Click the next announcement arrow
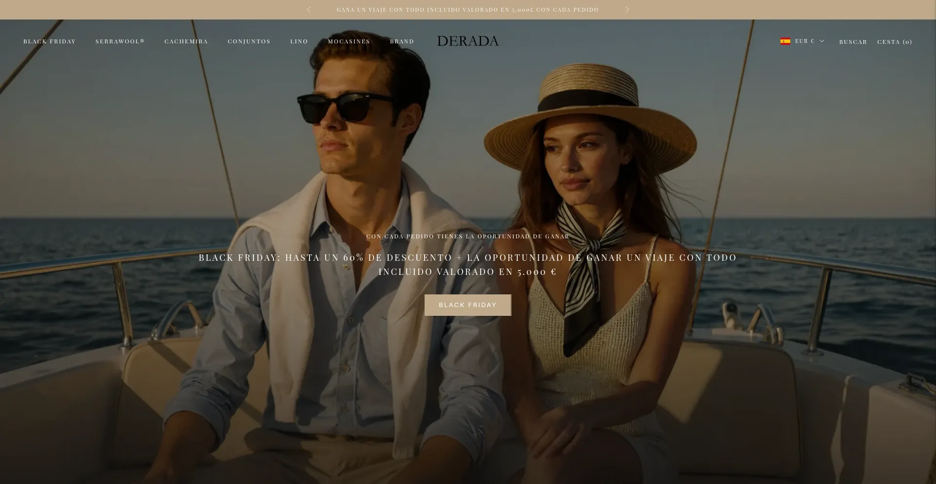The image size is (936, 484). point(627,10)
